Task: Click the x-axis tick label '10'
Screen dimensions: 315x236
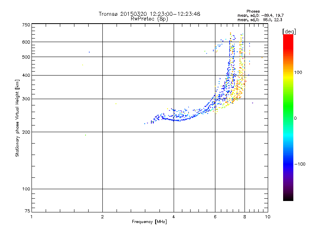Action: point(268,217)
